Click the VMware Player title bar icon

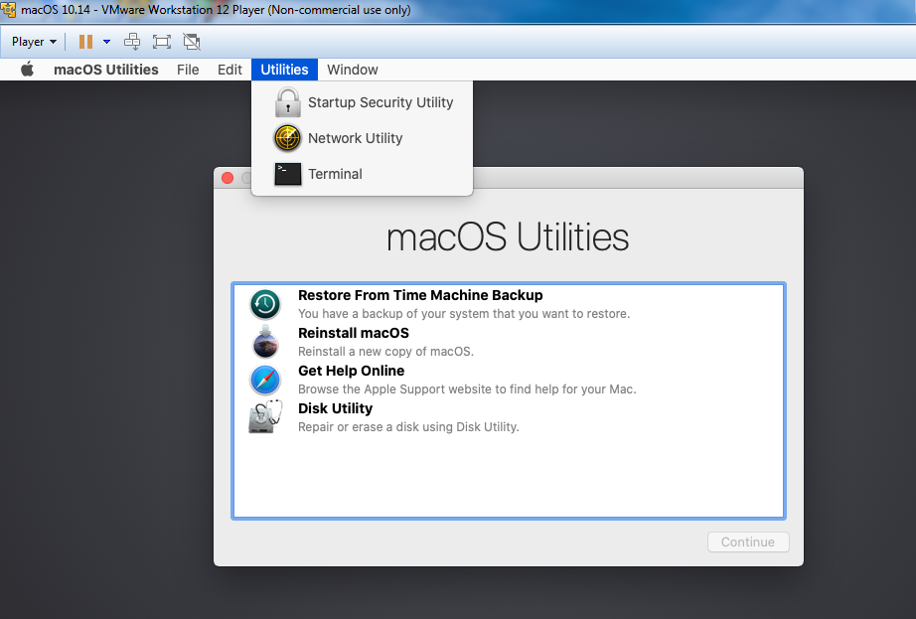click(x=8, y=10)
